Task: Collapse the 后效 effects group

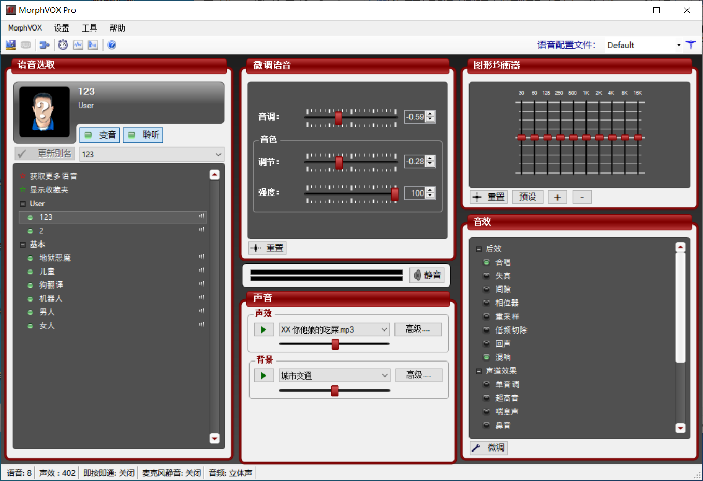Action: (x=479, y=249)
